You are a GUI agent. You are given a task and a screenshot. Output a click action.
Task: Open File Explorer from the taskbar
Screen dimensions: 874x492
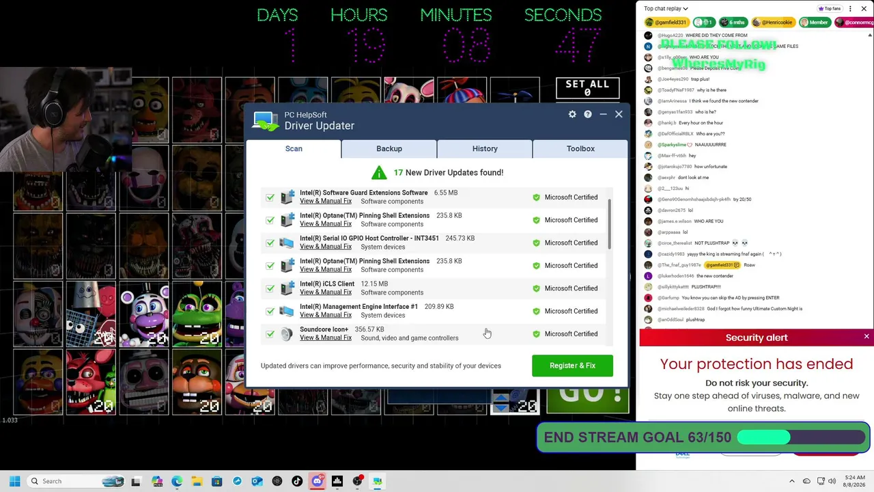pos(197,481)
